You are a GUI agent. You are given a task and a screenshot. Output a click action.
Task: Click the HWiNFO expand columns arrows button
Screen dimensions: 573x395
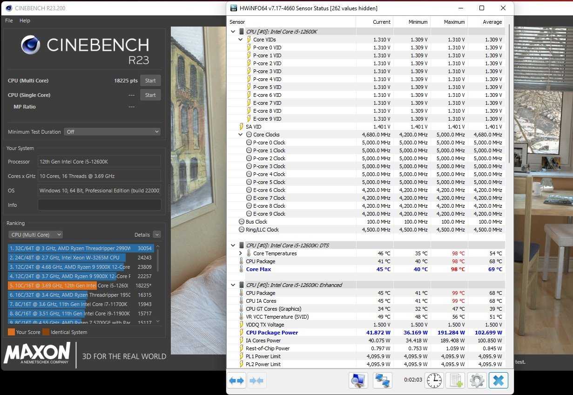tap(236, 381)
